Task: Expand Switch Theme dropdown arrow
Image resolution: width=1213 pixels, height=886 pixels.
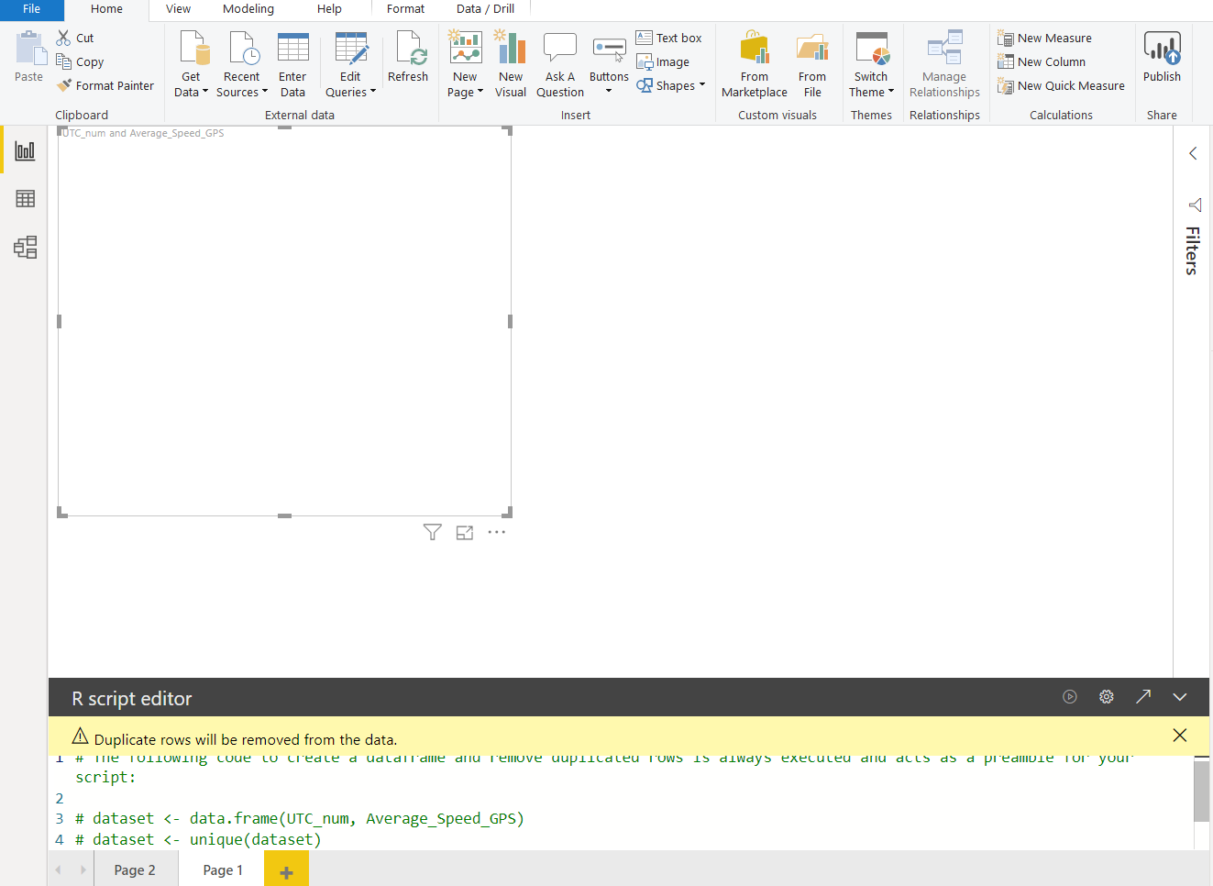Action: (x=891, y=92)
